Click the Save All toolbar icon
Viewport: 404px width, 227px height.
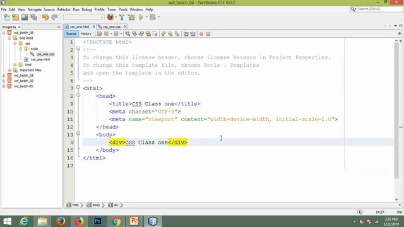coord(33,17)
